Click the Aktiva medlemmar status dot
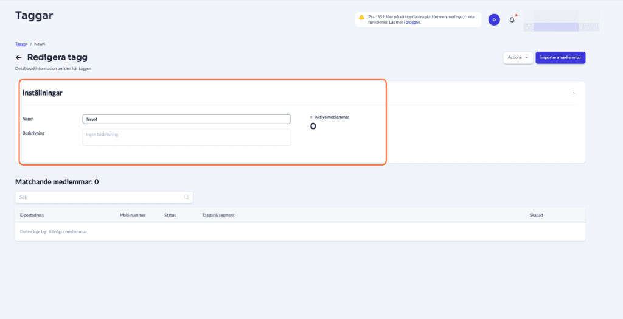The width and height of the screenshot is (623, 319). tap(311, 116)
